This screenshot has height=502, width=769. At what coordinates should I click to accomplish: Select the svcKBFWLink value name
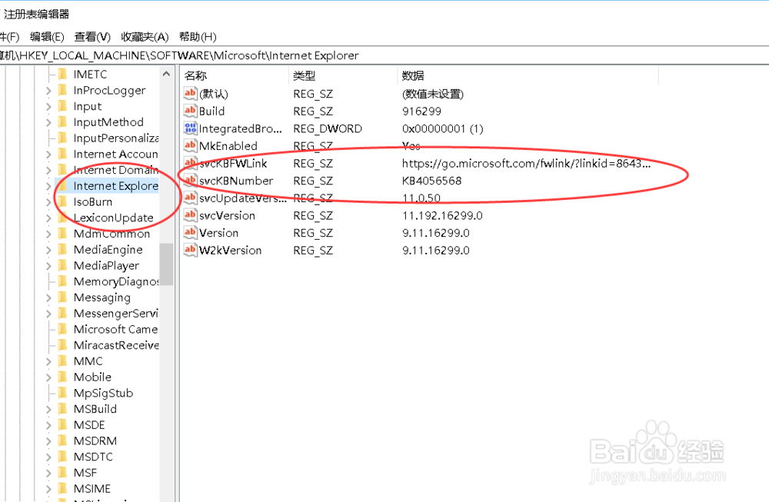point(233,163)
